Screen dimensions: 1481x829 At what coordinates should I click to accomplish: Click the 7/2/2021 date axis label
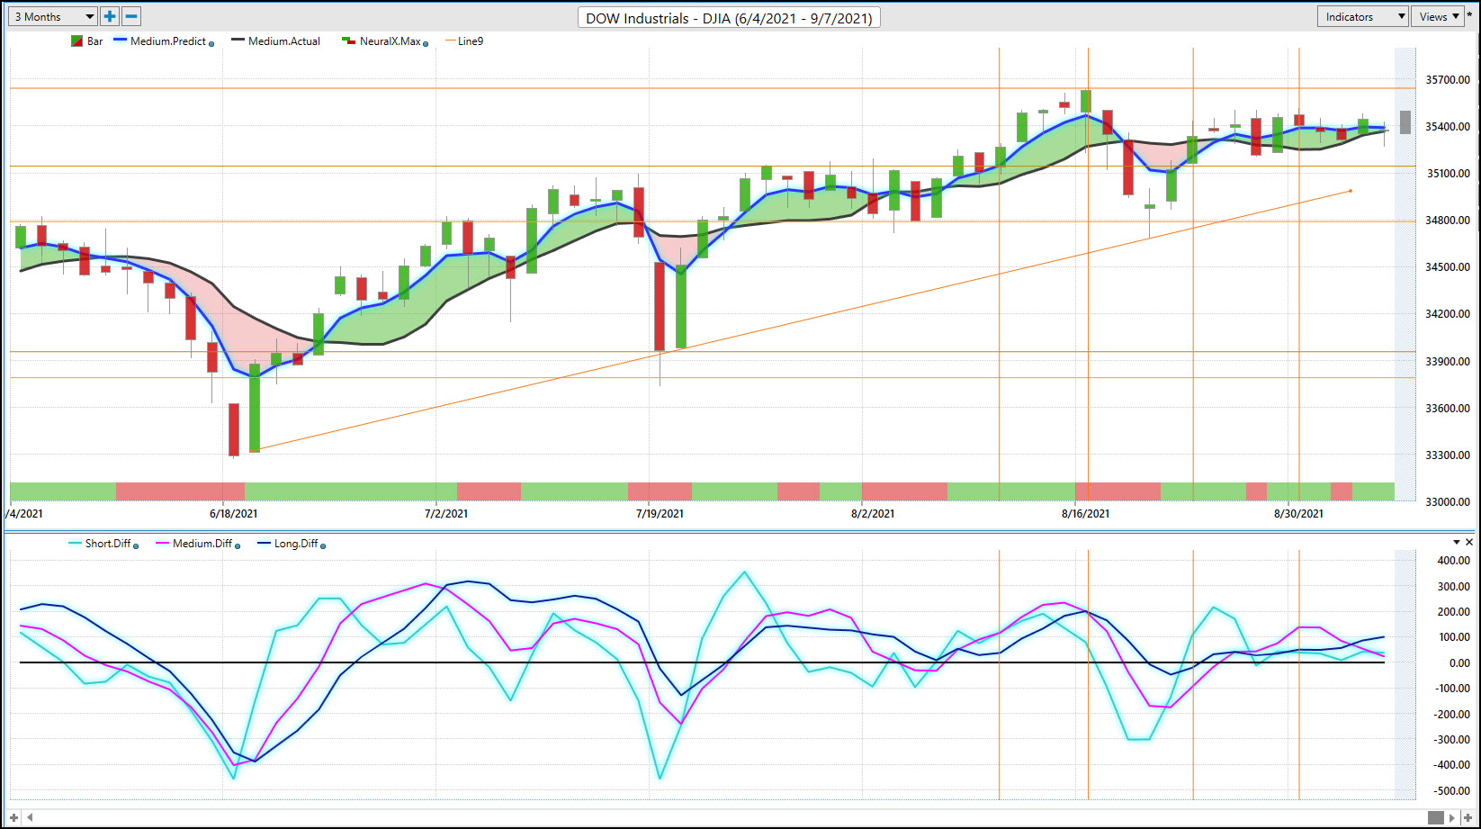(446, 514)
